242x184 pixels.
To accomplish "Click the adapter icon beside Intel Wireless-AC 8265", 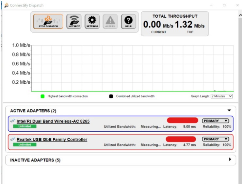I will 12,121.
